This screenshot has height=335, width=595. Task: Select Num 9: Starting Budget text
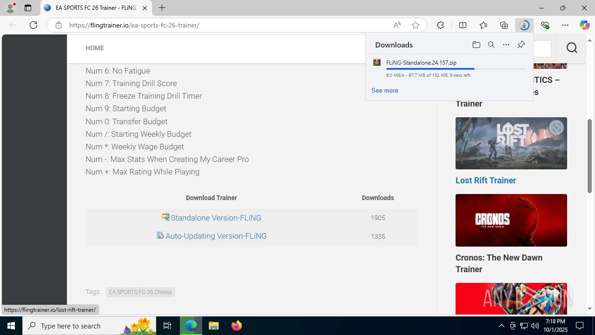pos(126,108)
